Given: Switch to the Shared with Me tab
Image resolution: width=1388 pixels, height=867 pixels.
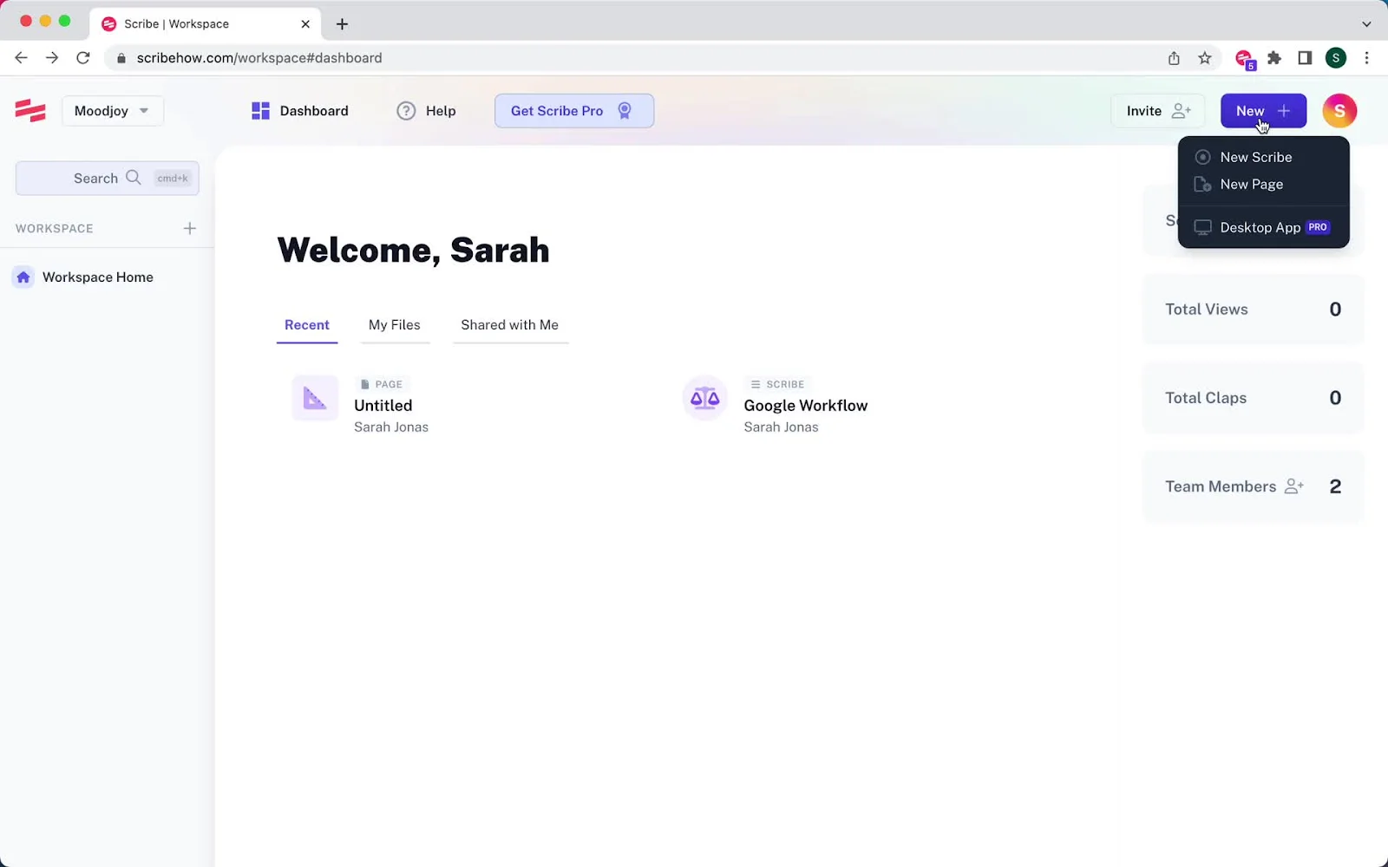Looking at the screenshot, I should click(509, 325).
